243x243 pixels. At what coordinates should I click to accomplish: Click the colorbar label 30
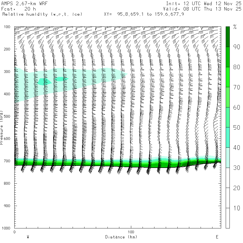coord(237,168)
